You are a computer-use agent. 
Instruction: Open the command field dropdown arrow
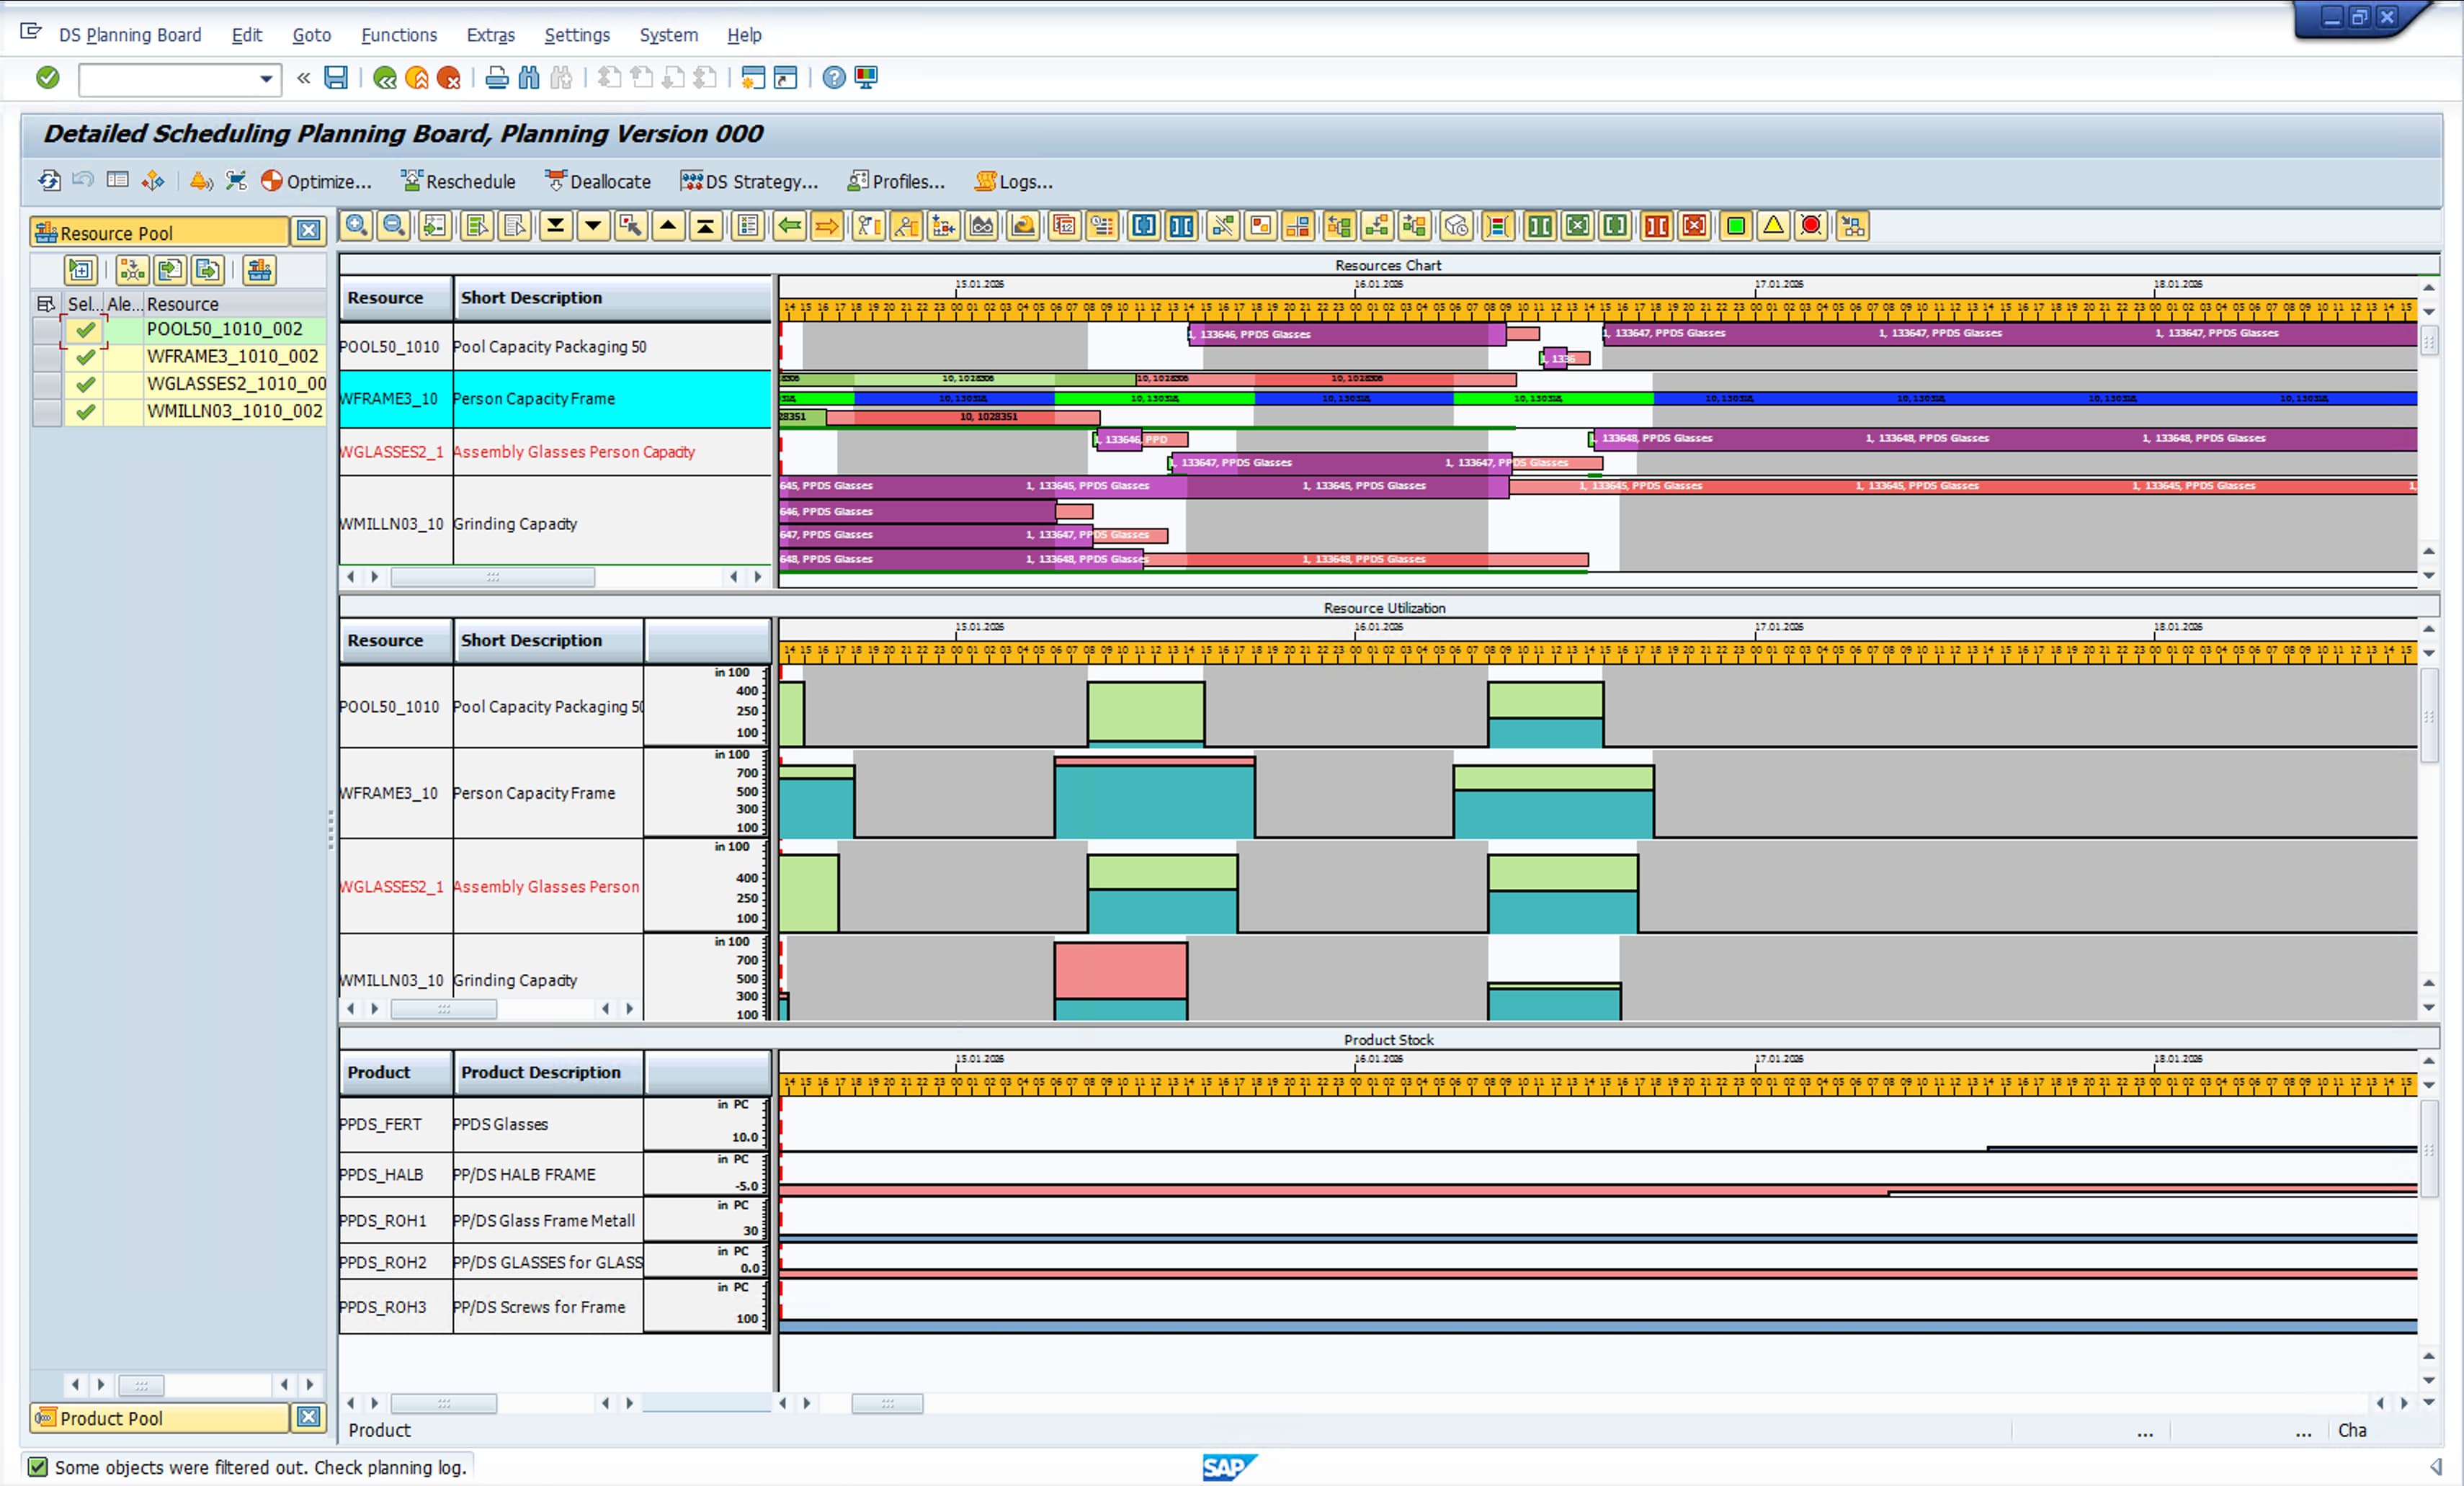click(x=266, y=79)
